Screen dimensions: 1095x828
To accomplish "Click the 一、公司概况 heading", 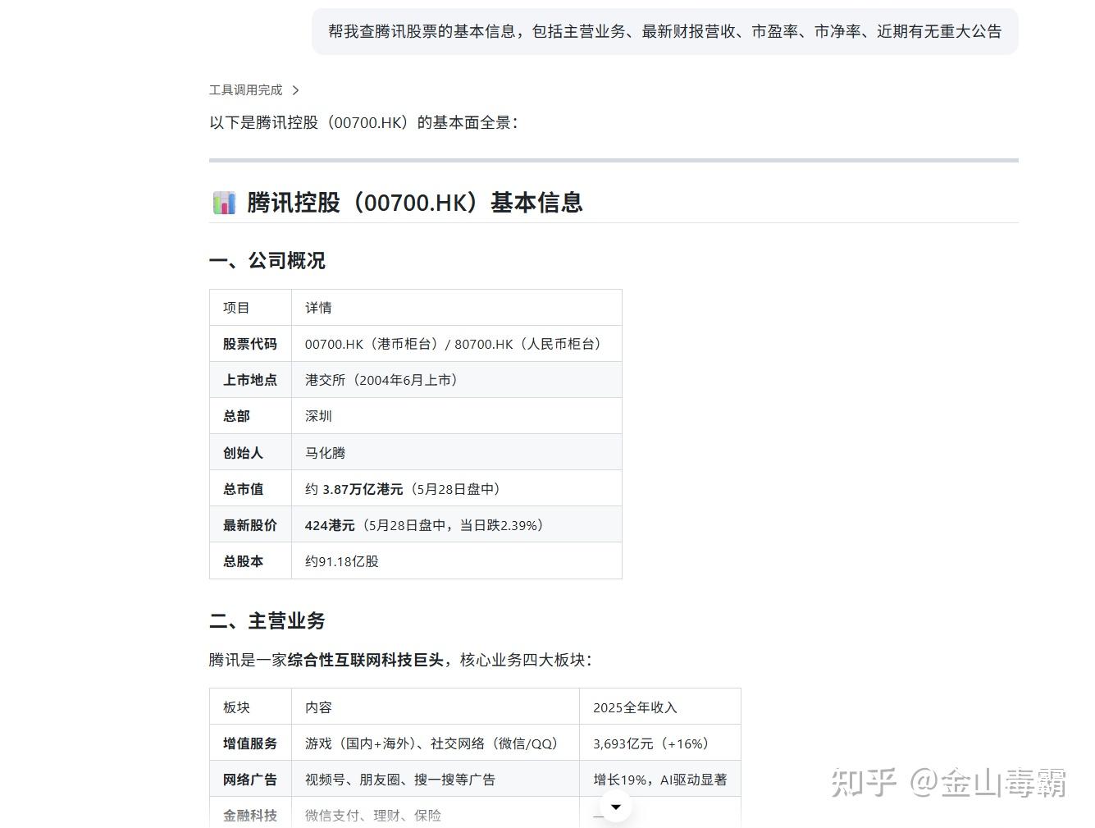I will pyautogui.click(x=267, y=261).
